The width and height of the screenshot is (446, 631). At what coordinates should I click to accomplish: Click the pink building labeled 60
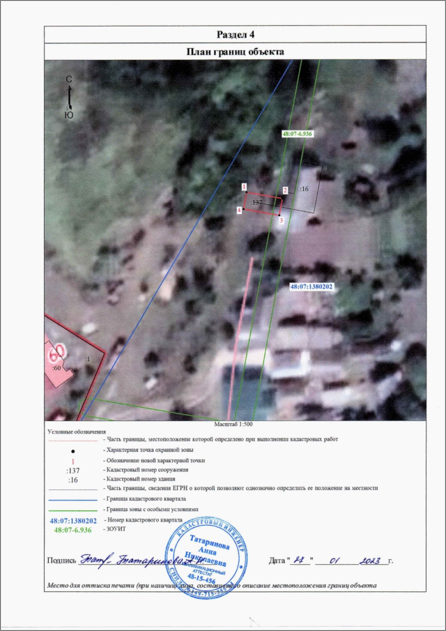pos(58,360)
